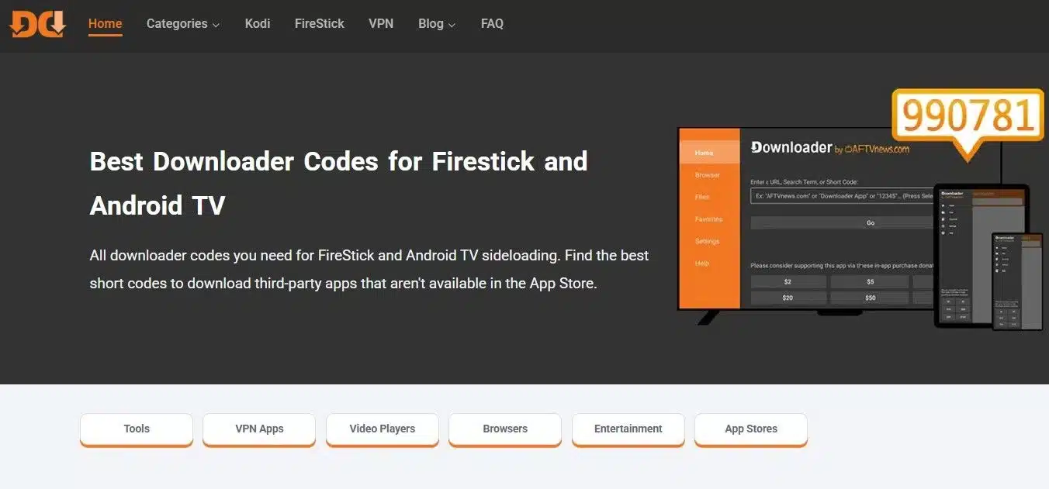Click the Best Downloader Codes heading
Image resolution: width=1049 pixels, height=489 pixels.
coord(338,183)
